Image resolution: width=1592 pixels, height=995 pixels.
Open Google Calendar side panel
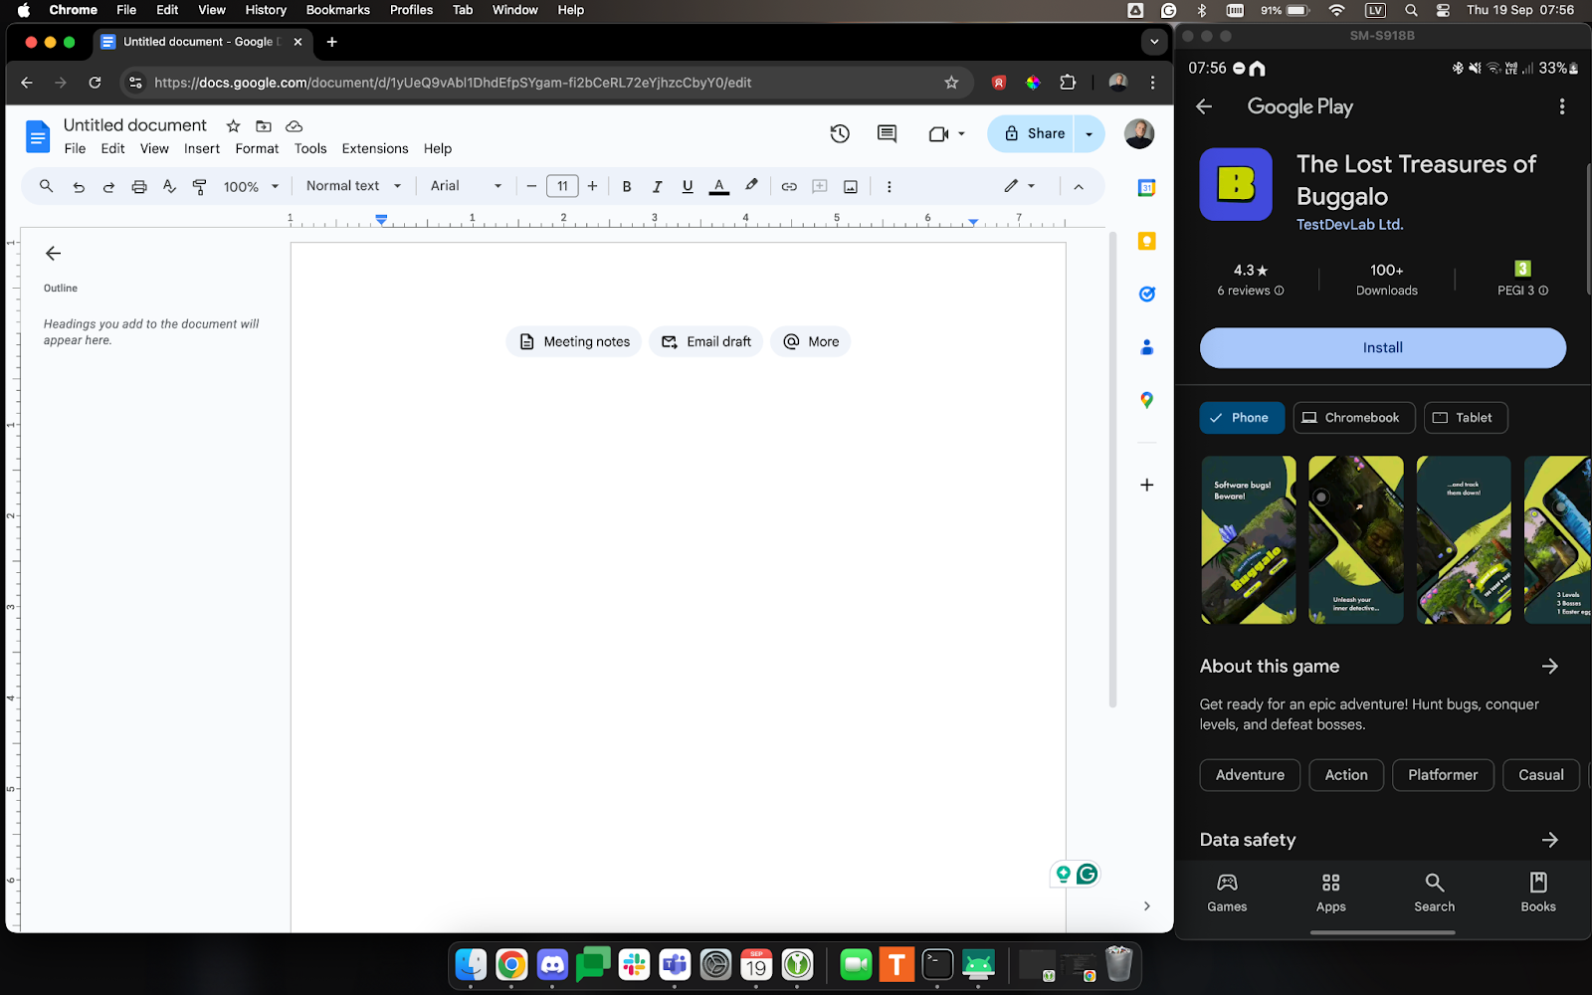tap(1146, 187)
